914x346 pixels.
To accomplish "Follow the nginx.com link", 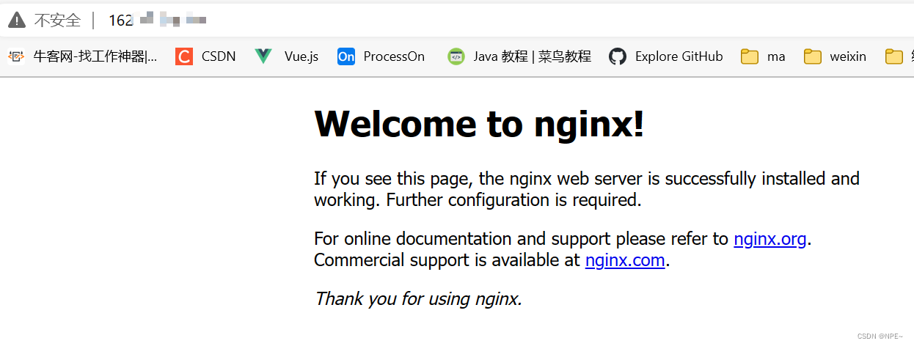I will click(625, 260).
